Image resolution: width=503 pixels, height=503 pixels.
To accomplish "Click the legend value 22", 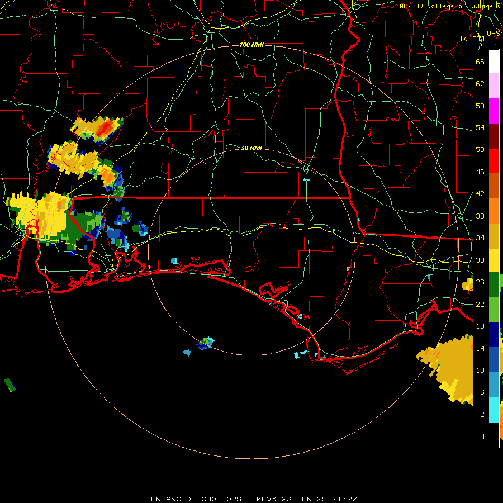I will pos(480,304).
